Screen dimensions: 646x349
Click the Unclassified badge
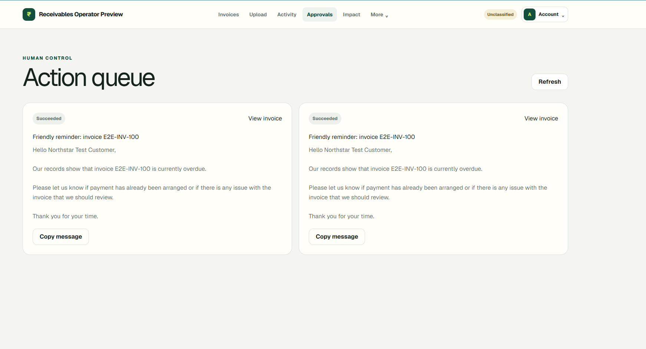click(500, 14)
